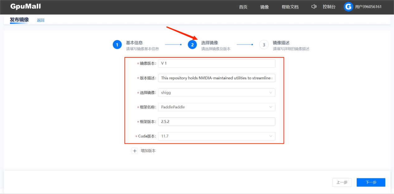The width and height of the screenshot is (394, 194).
Task: Click step 3 circle 镜像描述
Action: pyautogui.click(x=264, y=45)
